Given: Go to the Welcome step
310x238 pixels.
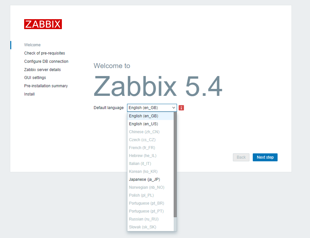Looking at the screenshot, I should pos(32,45).
